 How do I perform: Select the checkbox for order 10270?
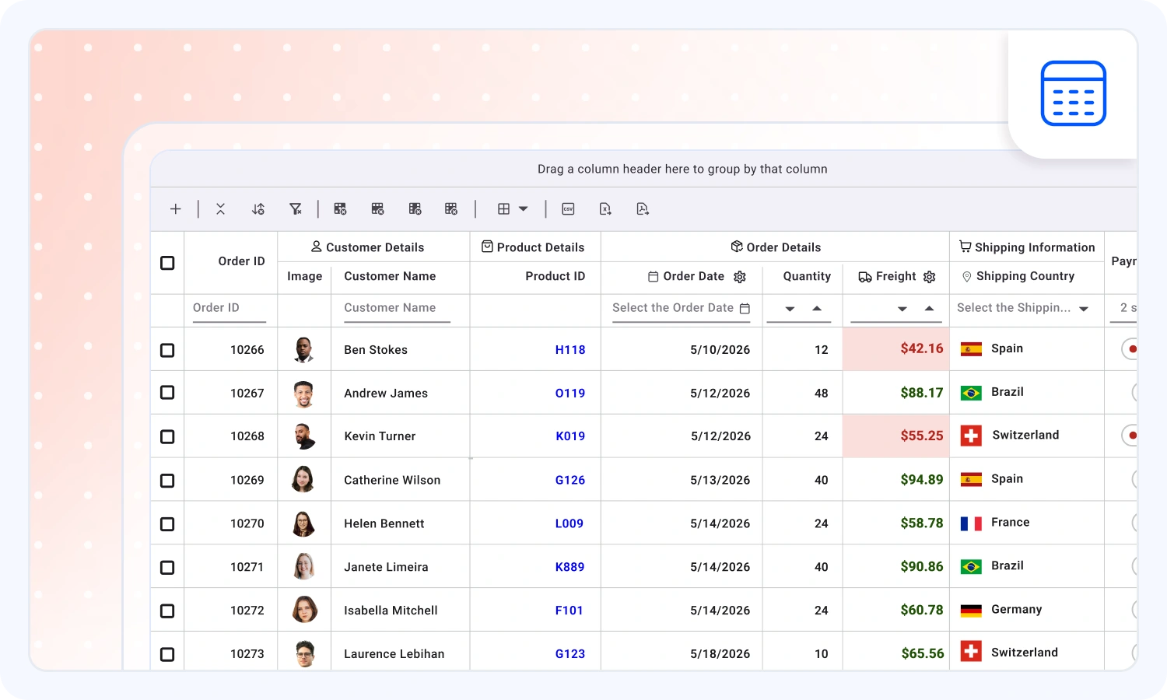point(167,524)
